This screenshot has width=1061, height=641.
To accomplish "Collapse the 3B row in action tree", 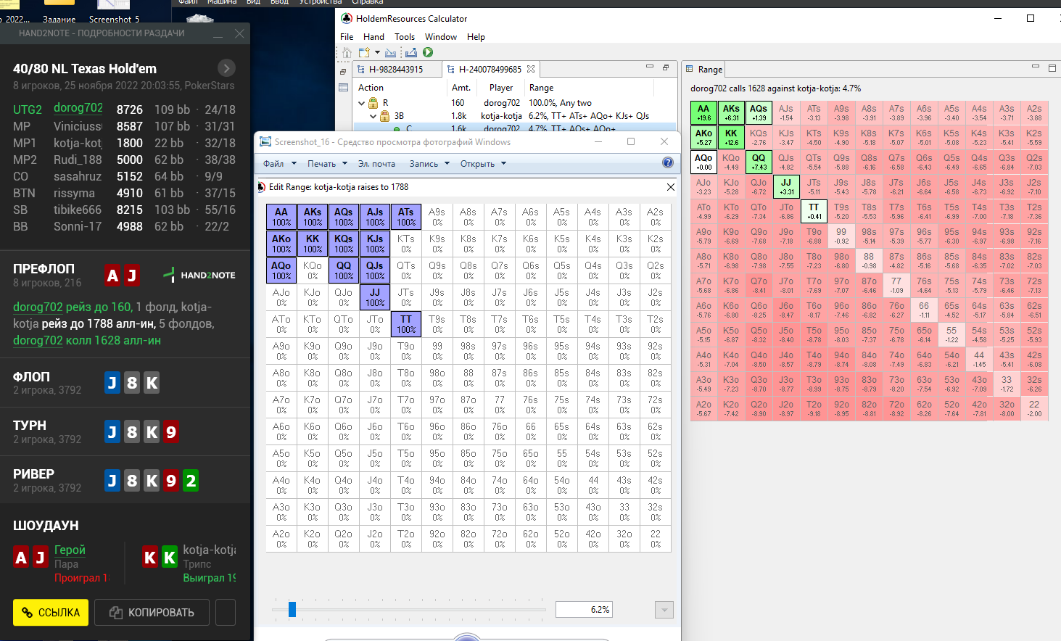I will pos(373,116).
